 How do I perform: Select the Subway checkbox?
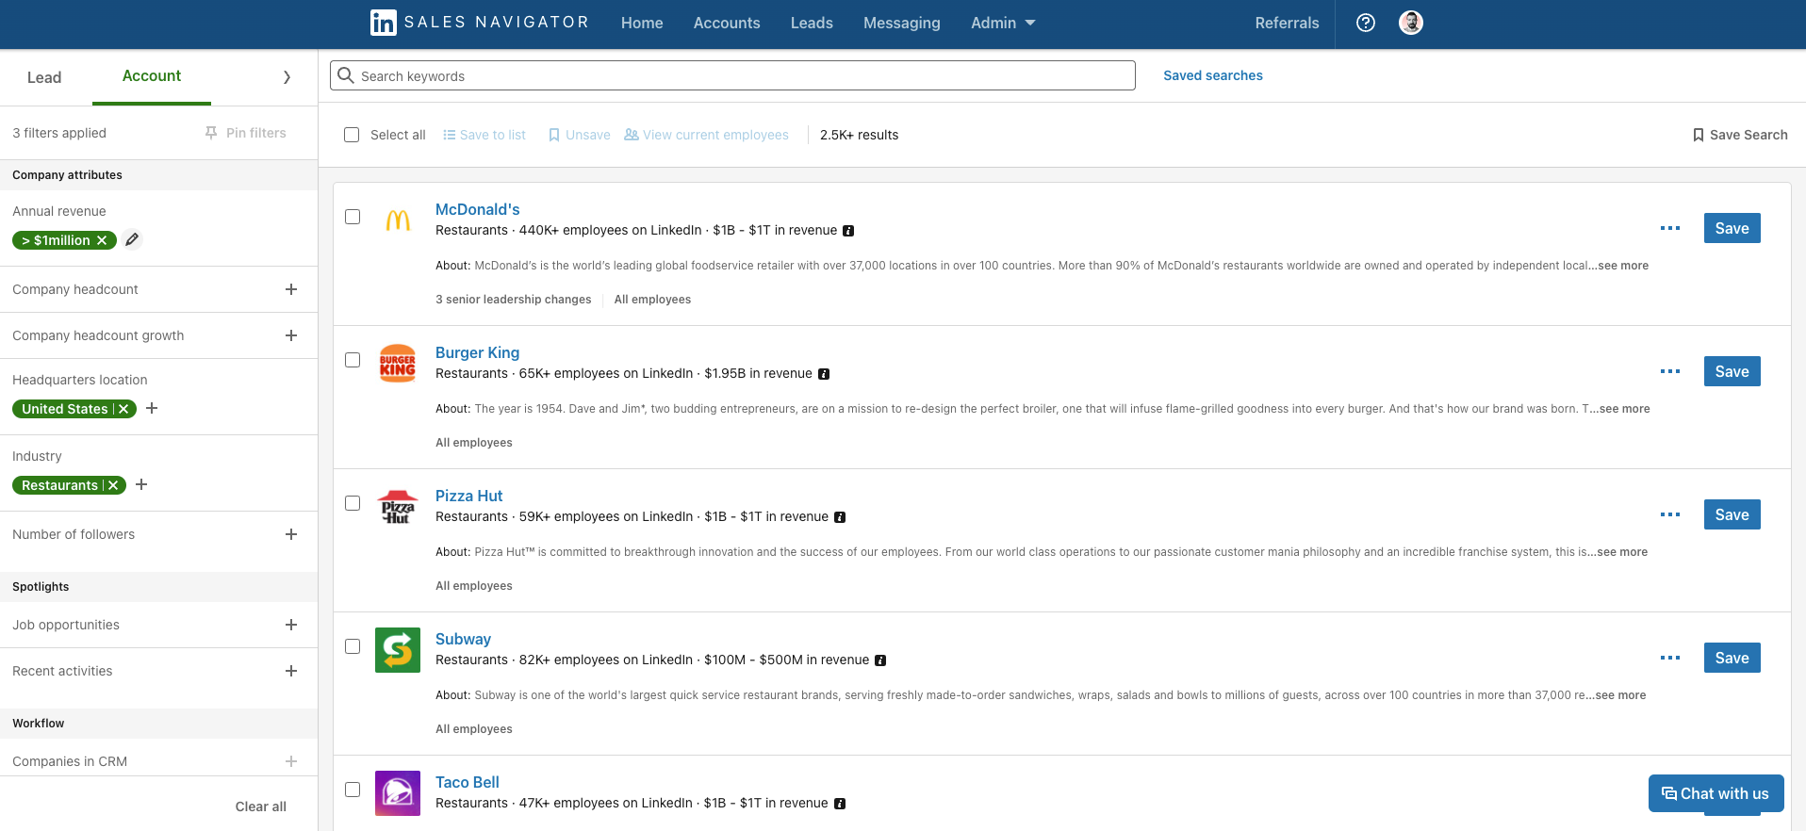click(x=353, y=646)
